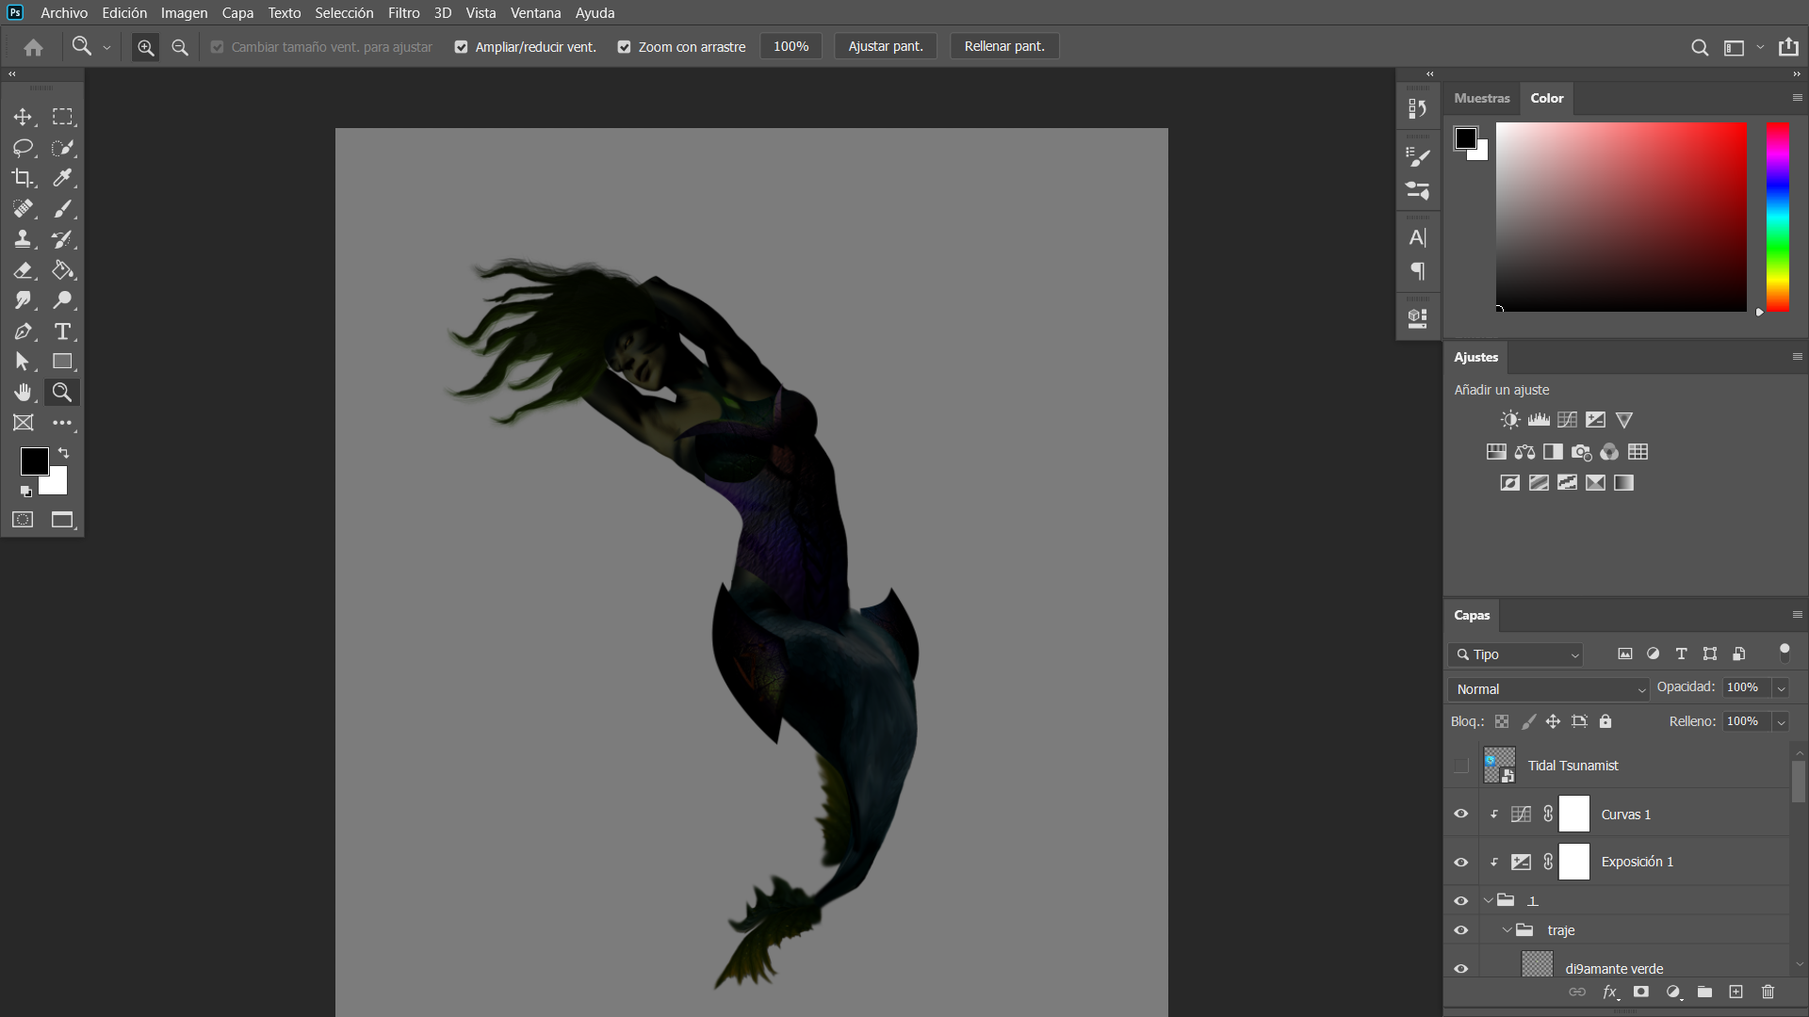Click the Zoom Out magnifier in options bar
The height and width of the screenshot is (1017, 1809).
click(180, 47)
